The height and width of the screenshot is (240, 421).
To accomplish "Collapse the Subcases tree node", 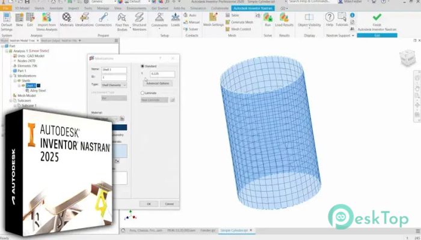I will pos(11,100).
